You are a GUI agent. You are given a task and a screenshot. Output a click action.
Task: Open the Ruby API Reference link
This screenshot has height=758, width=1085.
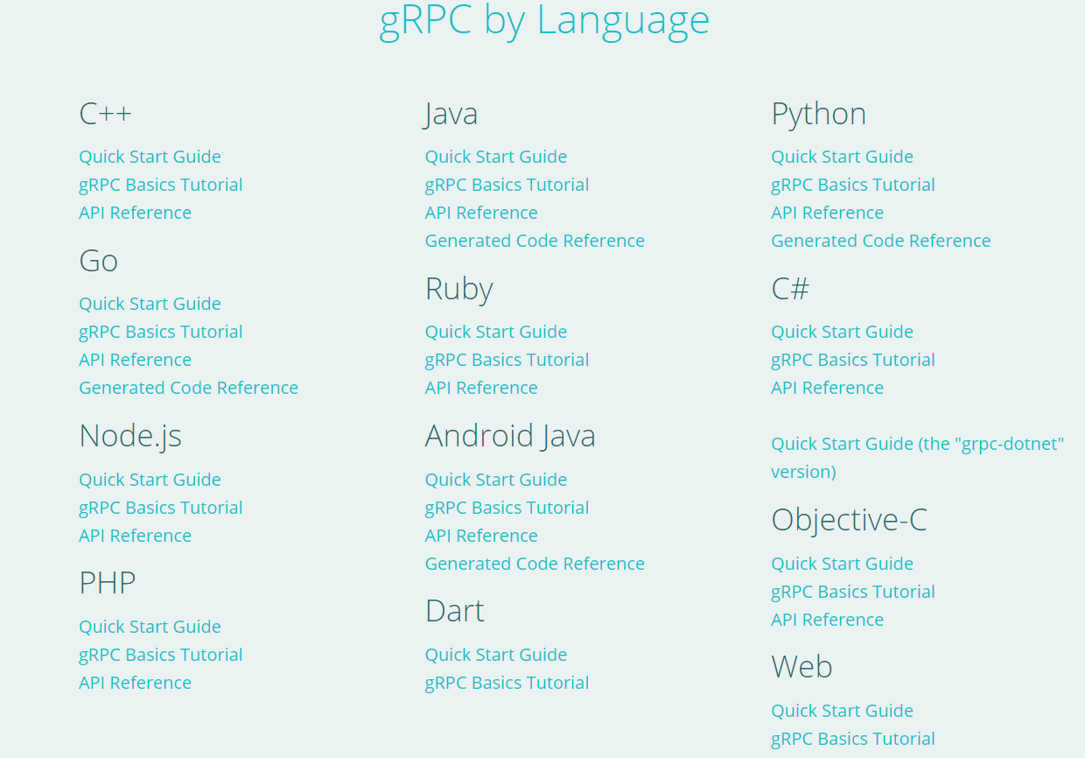coord(481,388)
